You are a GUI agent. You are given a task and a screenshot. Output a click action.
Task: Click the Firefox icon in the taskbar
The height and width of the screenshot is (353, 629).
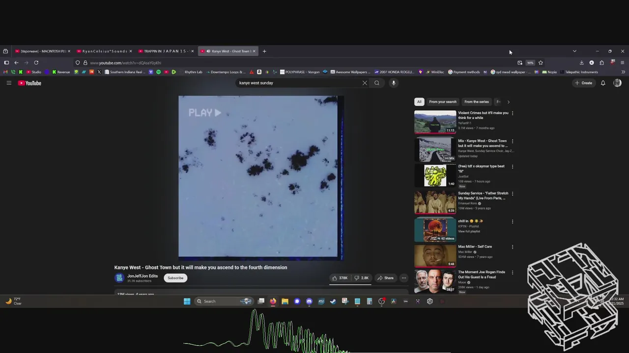273,302
